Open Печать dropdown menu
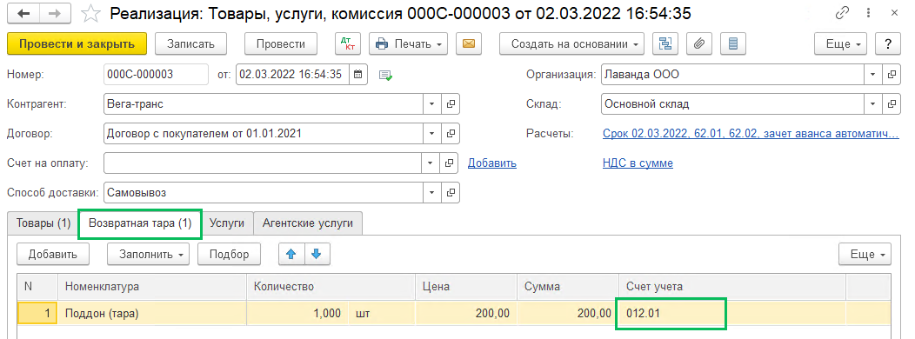 point(409,43)
